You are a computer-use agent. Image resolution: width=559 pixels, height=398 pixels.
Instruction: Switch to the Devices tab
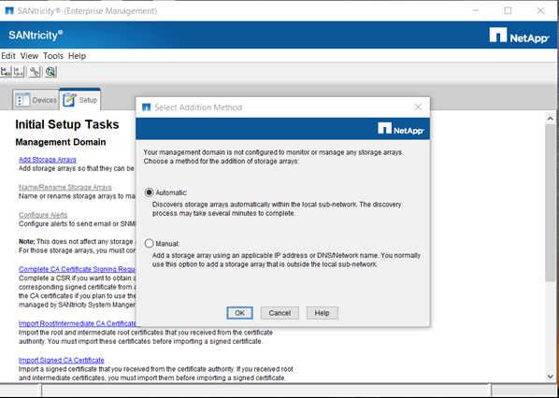[36, 100]
